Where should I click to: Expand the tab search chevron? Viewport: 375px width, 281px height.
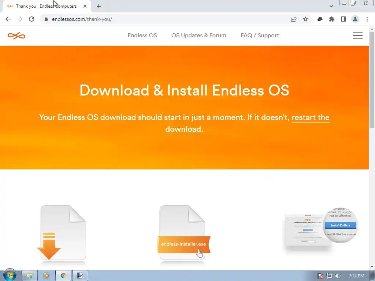point(331,6)
